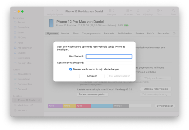Switch to the Podcasts tab
The height and width of the screenshot is (130, 189).
109,34
